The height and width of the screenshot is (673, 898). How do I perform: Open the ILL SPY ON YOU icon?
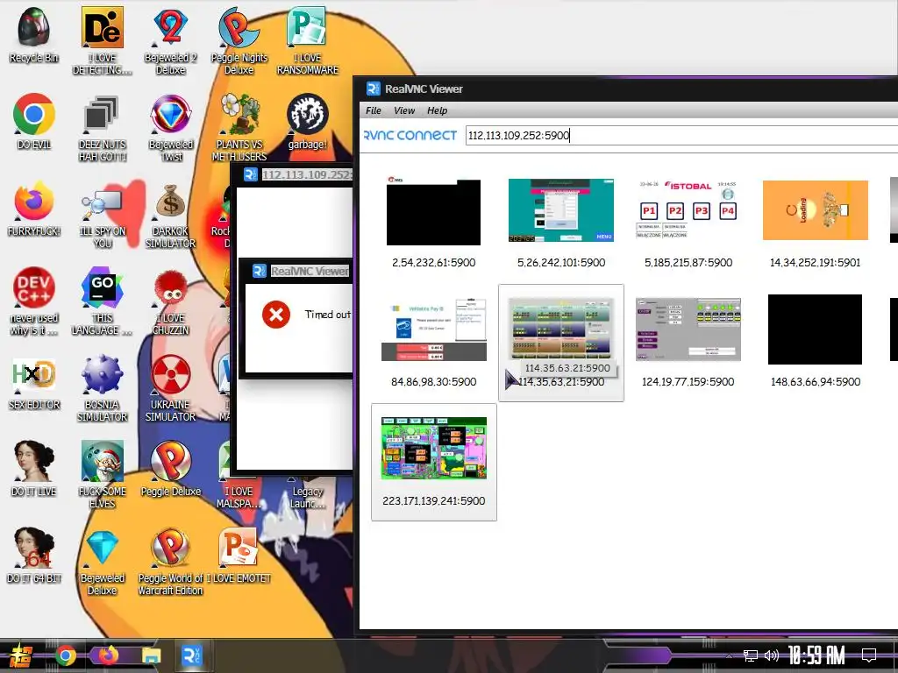pos(103,205)
